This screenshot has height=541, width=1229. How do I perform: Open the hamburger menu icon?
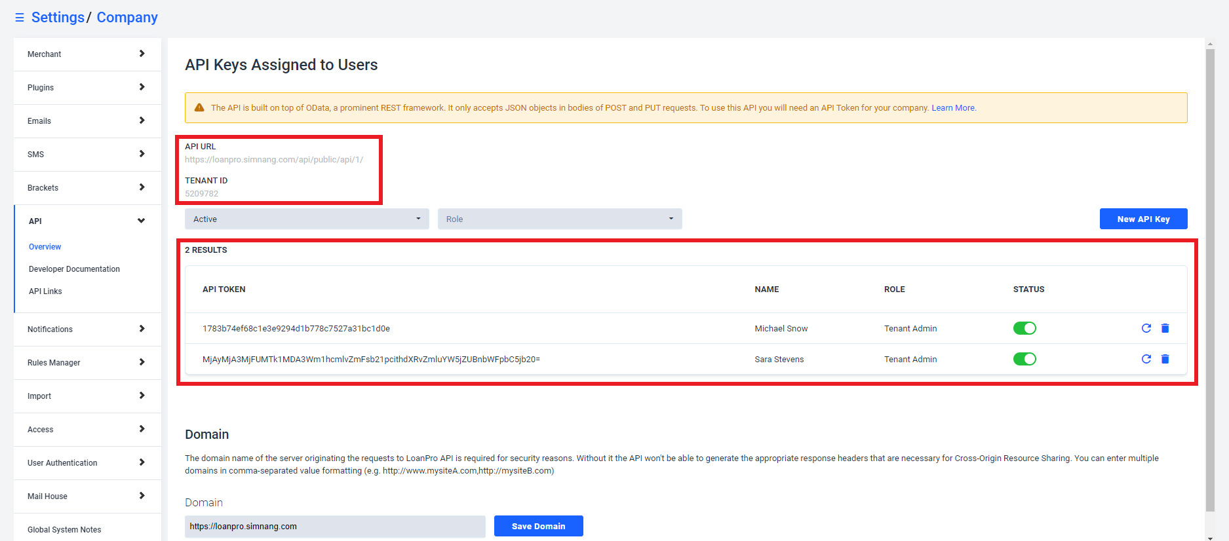[x=20, y=18]
